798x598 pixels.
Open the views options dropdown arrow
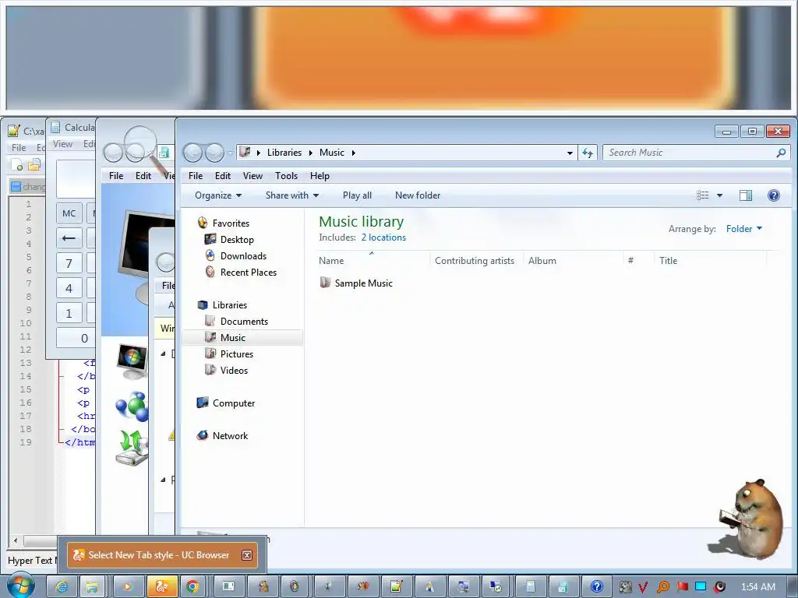719,195
